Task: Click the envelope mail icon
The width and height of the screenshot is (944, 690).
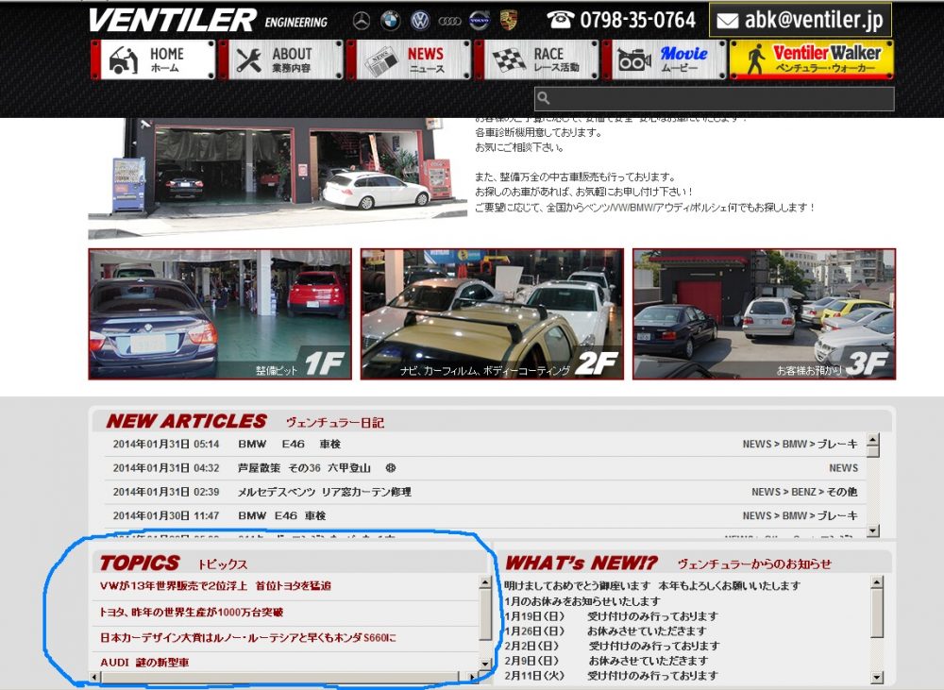Action: click(727, 21)
